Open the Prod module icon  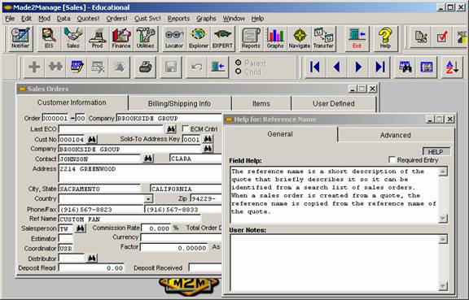pos(97,38)
